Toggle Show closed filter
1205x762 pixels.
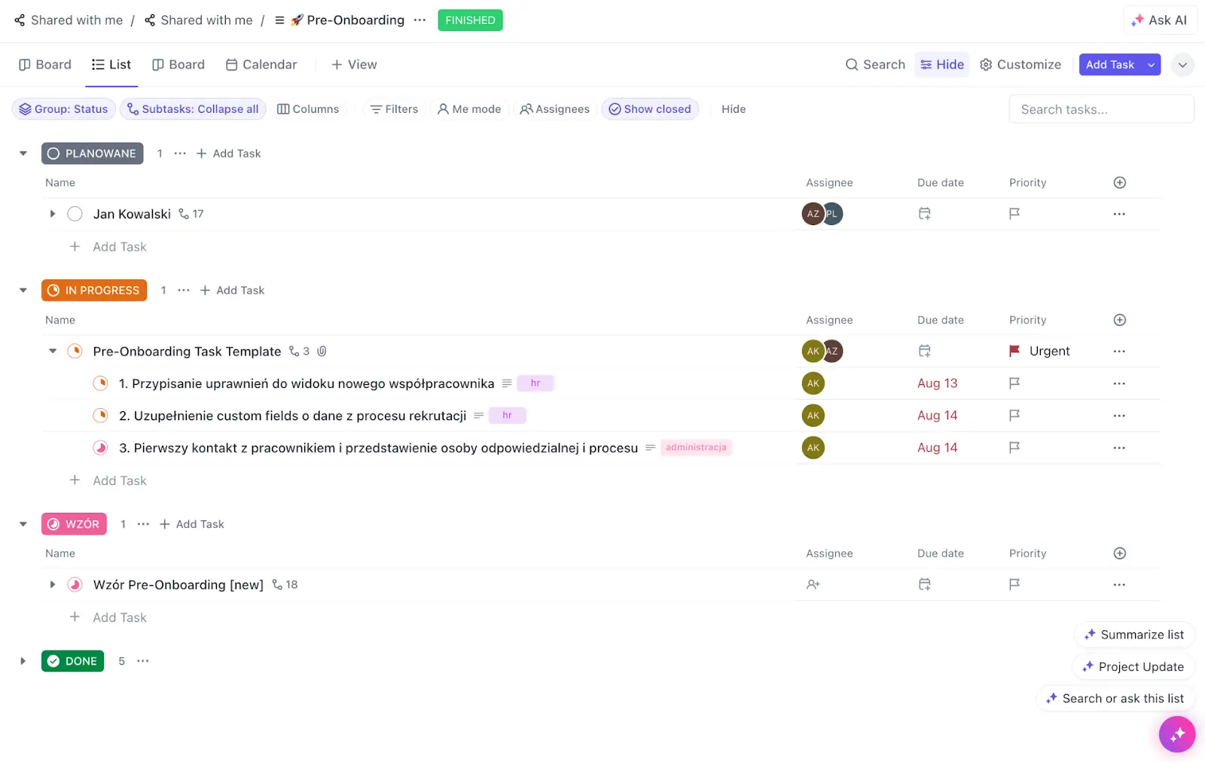pos(650,109)
